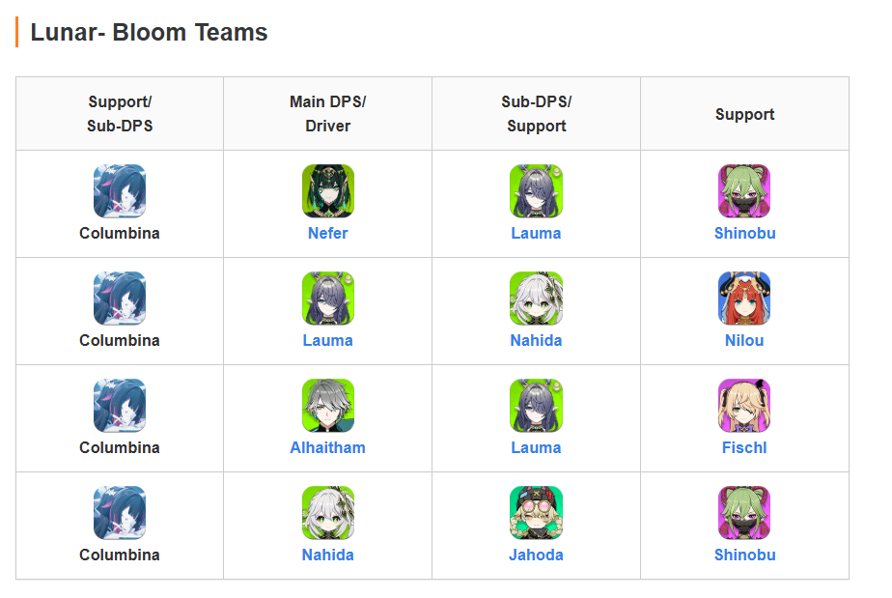892x598 pixels.
Task: Select Jahoda's character portrait icon
Action: tap(536, 512)
